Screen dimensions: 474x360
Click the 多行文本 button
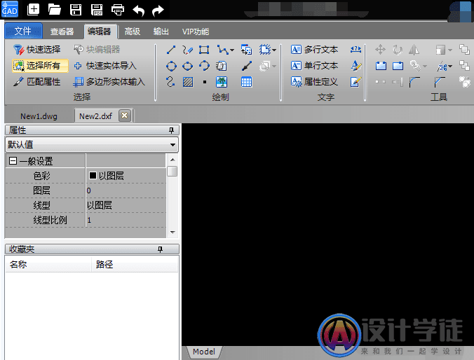point(314,49)
